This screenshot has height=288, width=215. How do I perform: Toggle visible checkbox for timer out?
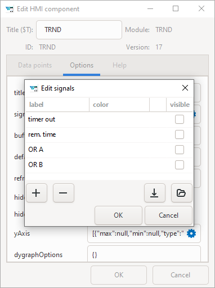[x=180, y=119]
